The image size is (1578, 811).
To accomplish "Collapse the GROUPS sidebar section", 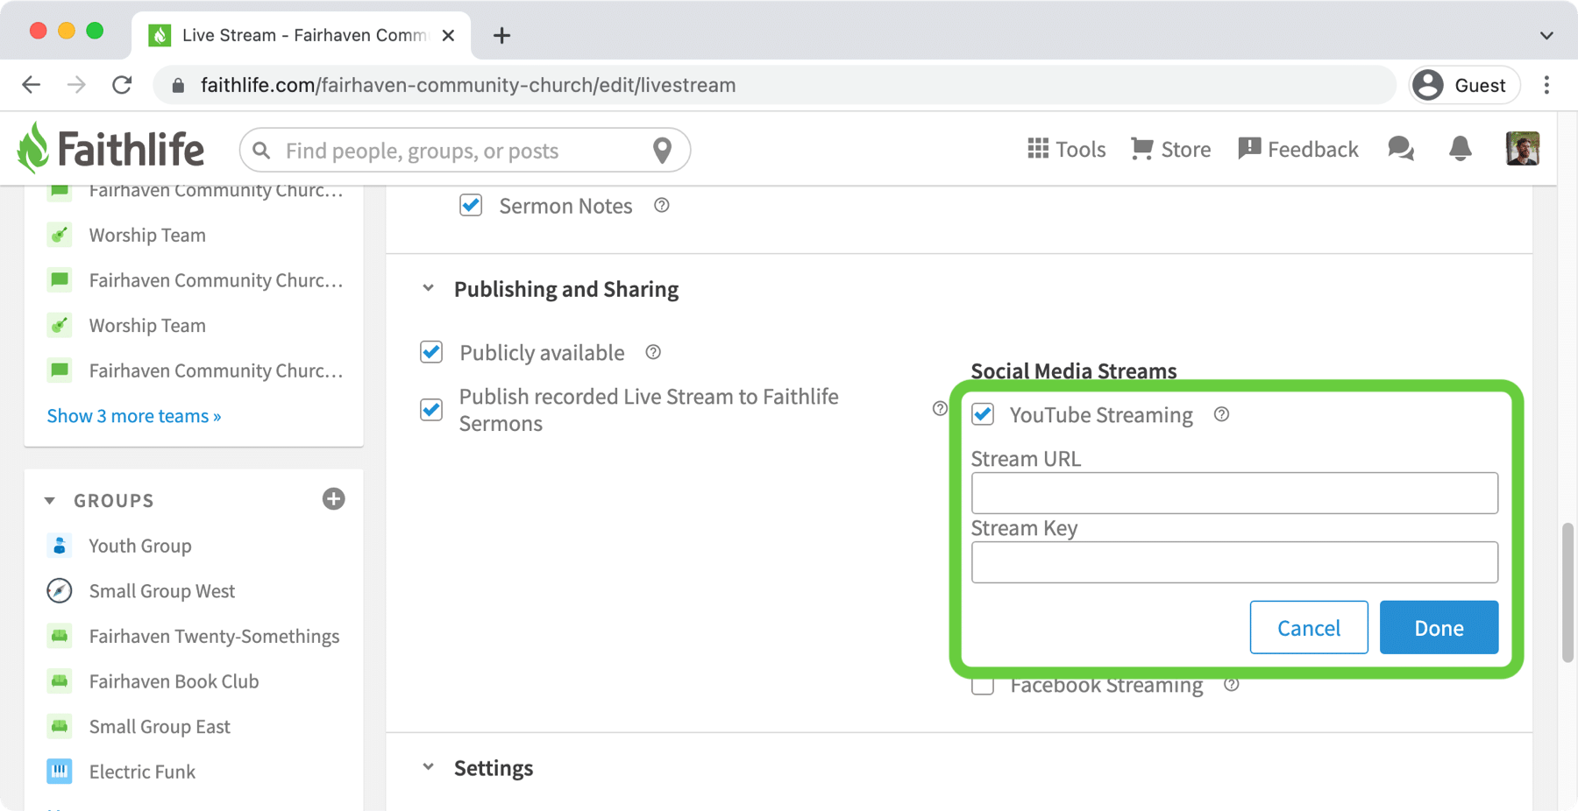I will tap(50, 501).
